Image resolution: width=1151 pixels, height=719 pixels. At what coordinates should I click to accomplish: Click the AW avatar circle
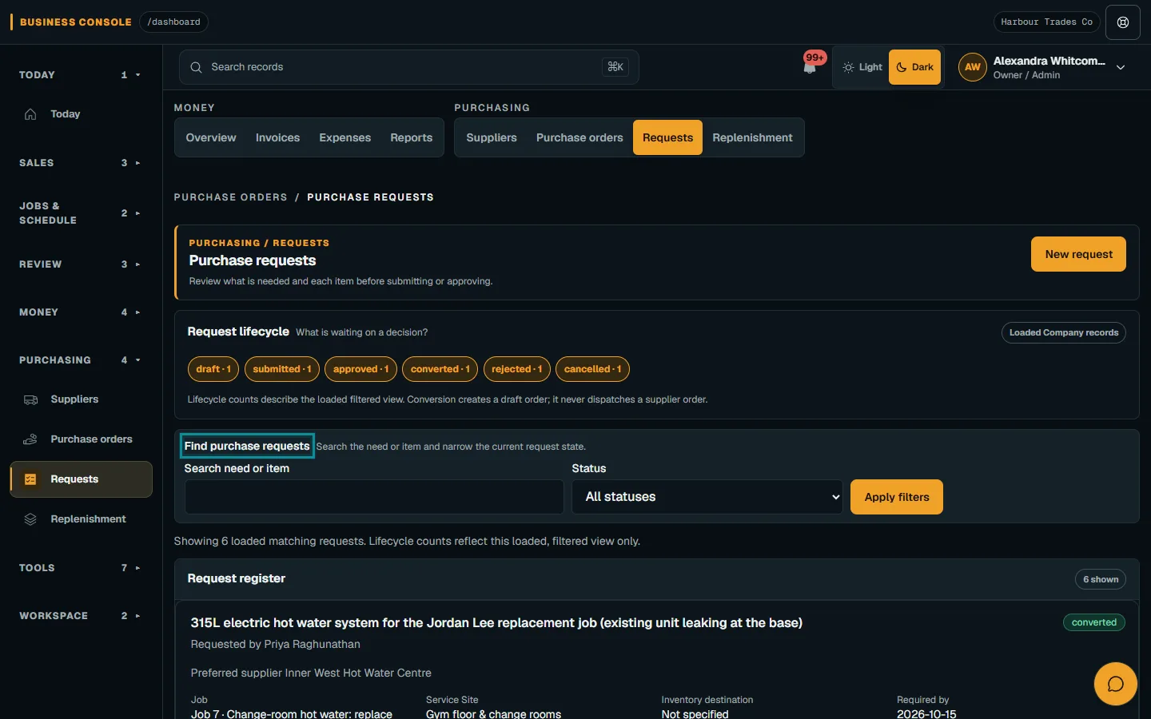click(972, 67)
